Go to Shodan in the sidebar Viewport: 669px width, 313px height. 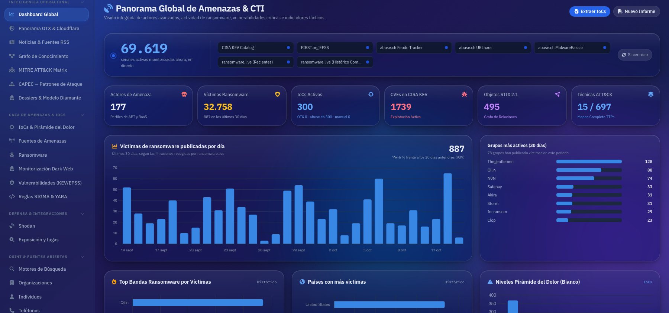(x=46, y=226)
